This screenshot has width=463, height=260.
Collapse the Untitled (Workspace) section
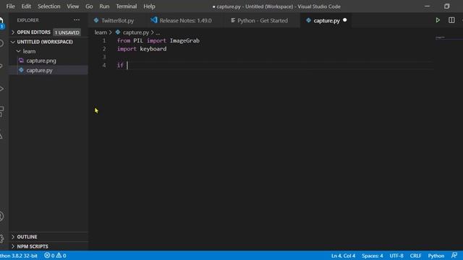point(13,42)
